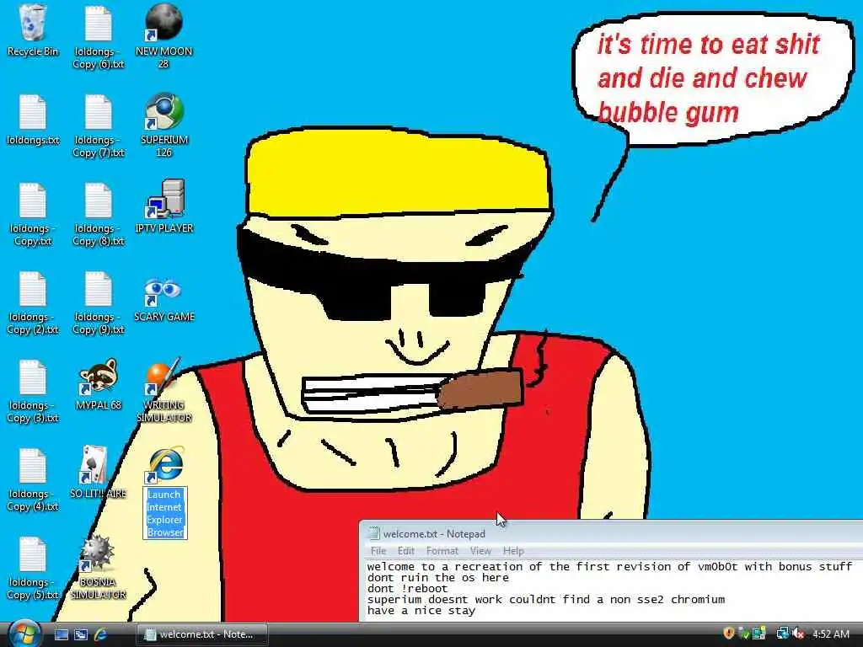Open the network connection tray icon
The height and width of the screenshot is (647, 863).
tap(782, 634)
